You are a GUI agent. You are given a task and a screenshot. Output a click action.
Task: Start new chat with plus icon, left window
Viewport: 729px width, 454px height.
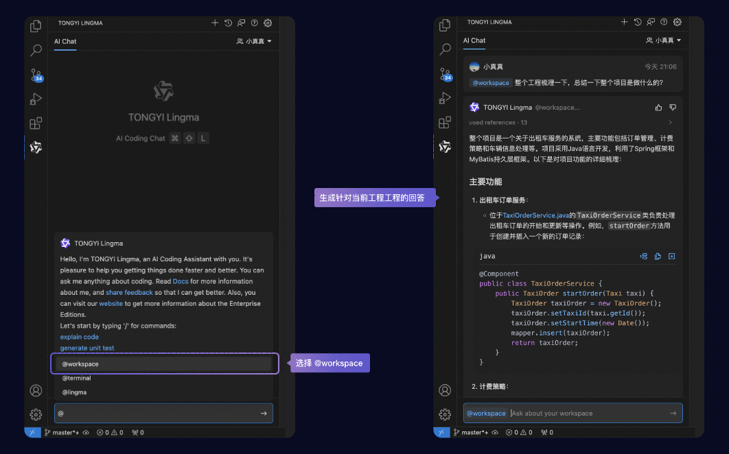pos(215,23)
